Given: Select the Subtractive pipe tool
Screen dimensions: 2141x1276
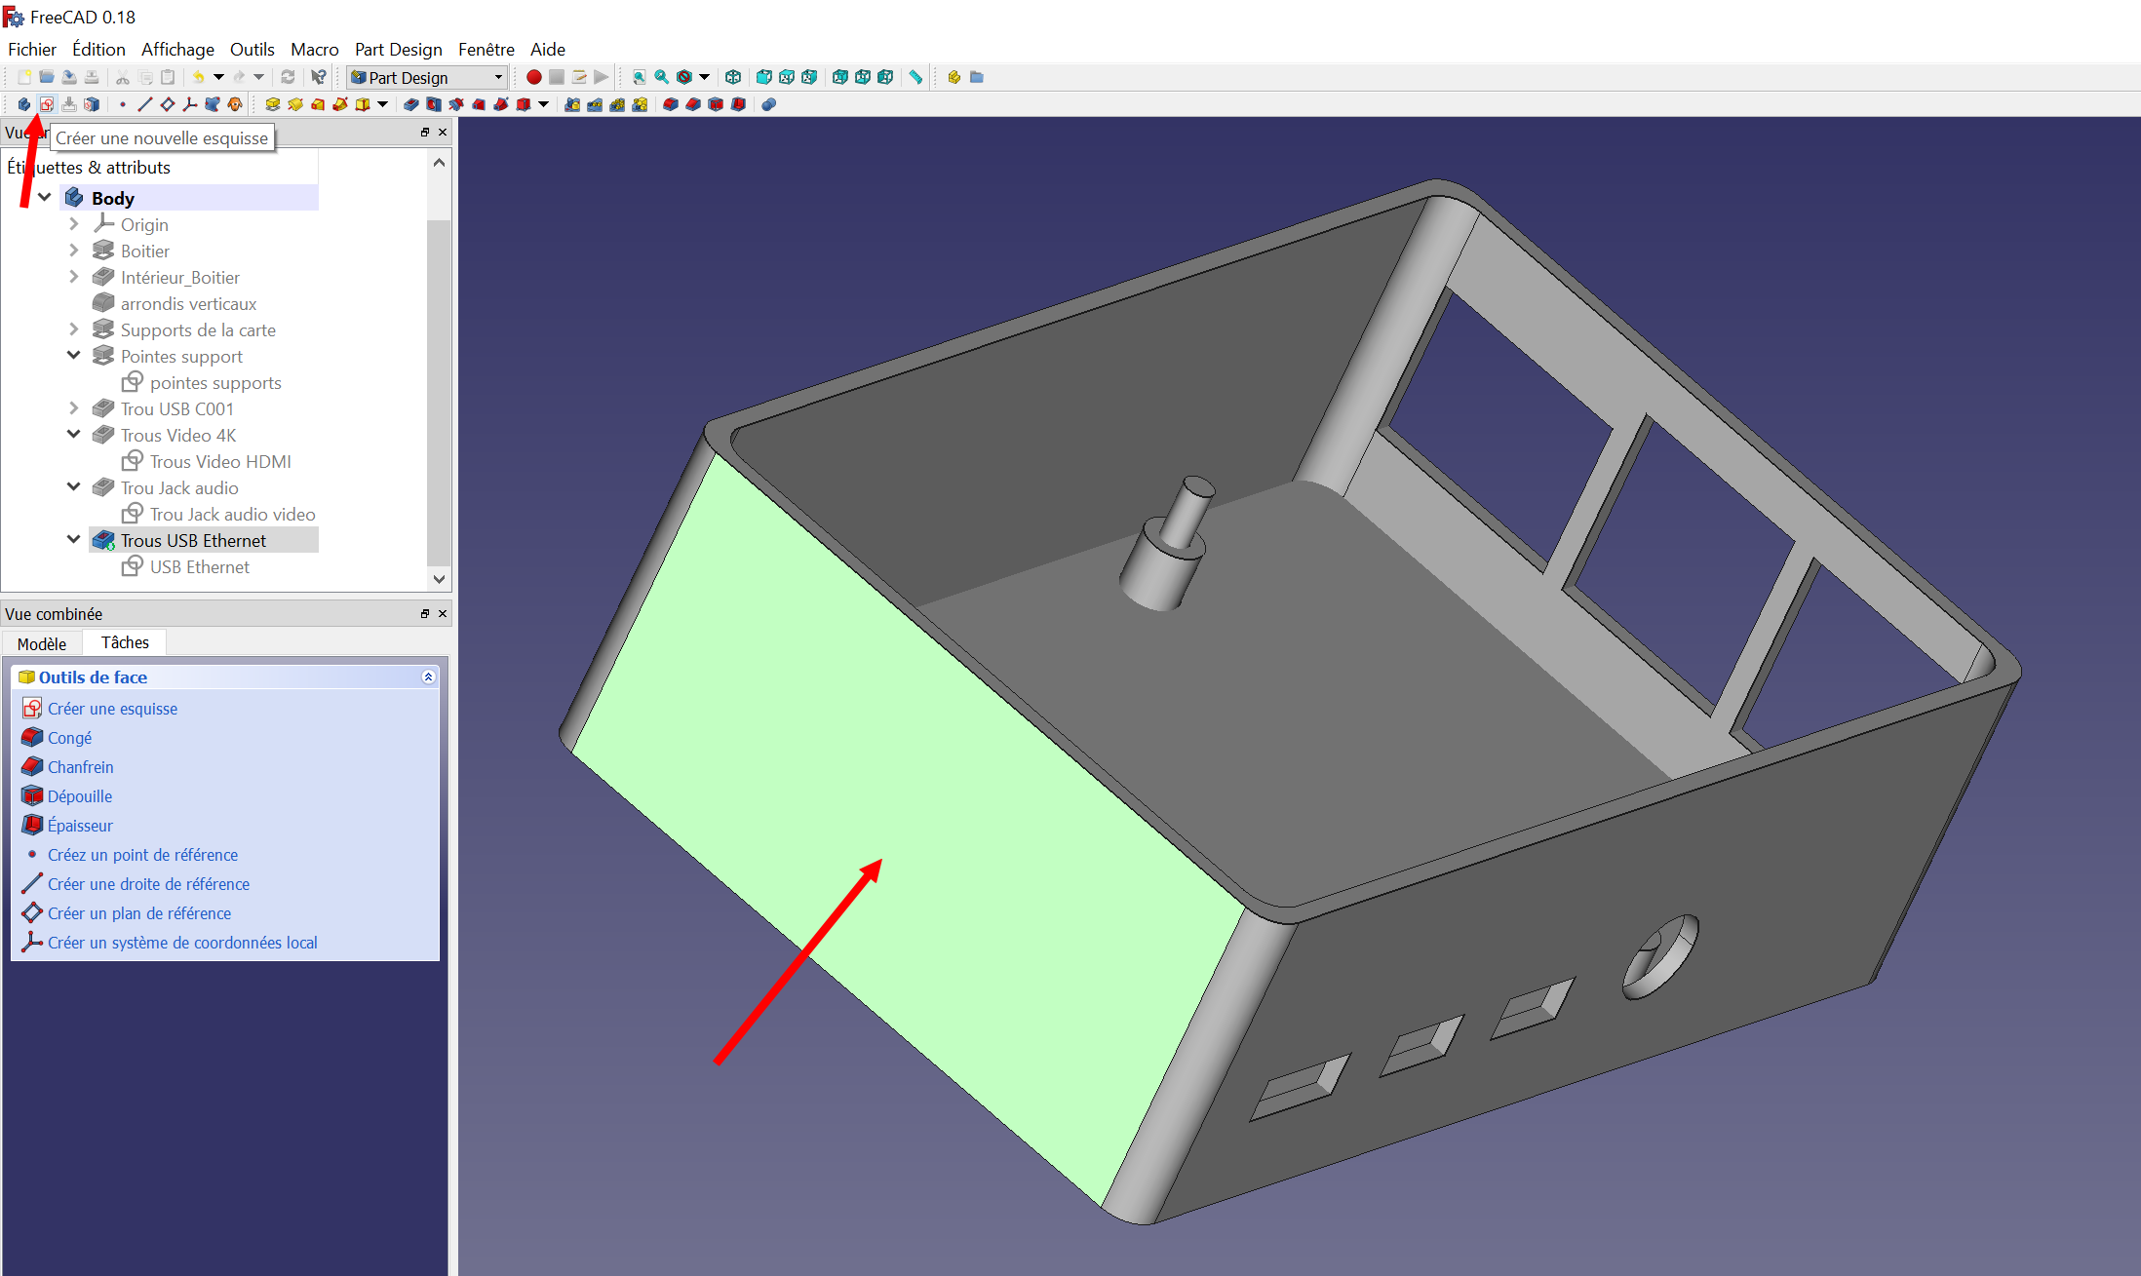Looking at the screenshot, I should pyautogui.click(x=501, y=104).
